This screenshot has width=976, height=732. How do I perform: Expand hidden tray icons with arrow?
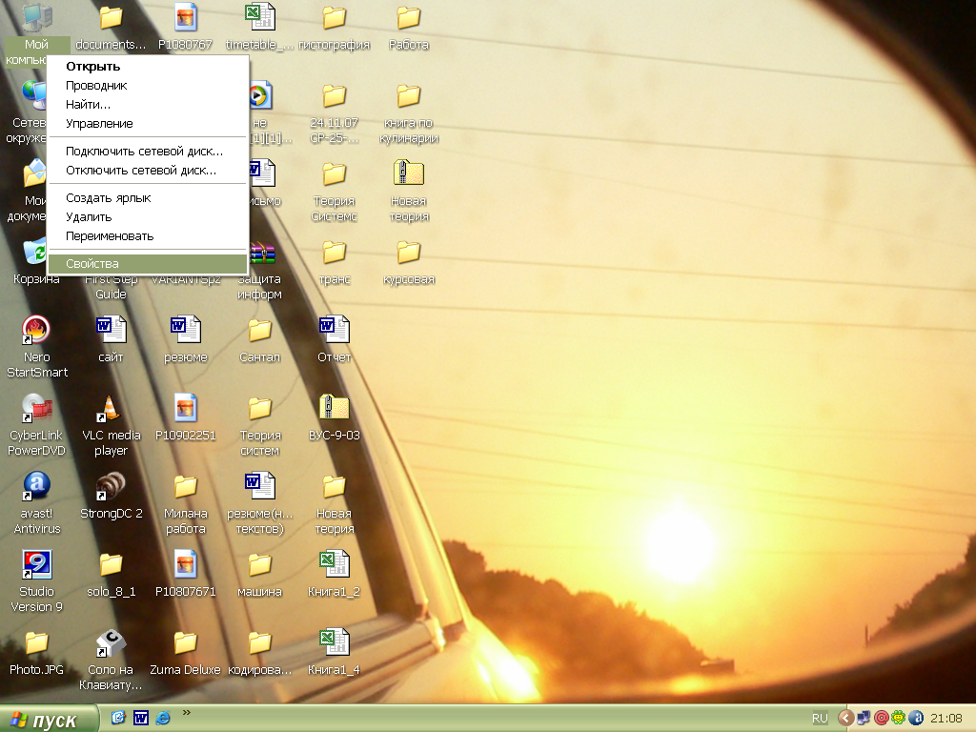point(846,719)
